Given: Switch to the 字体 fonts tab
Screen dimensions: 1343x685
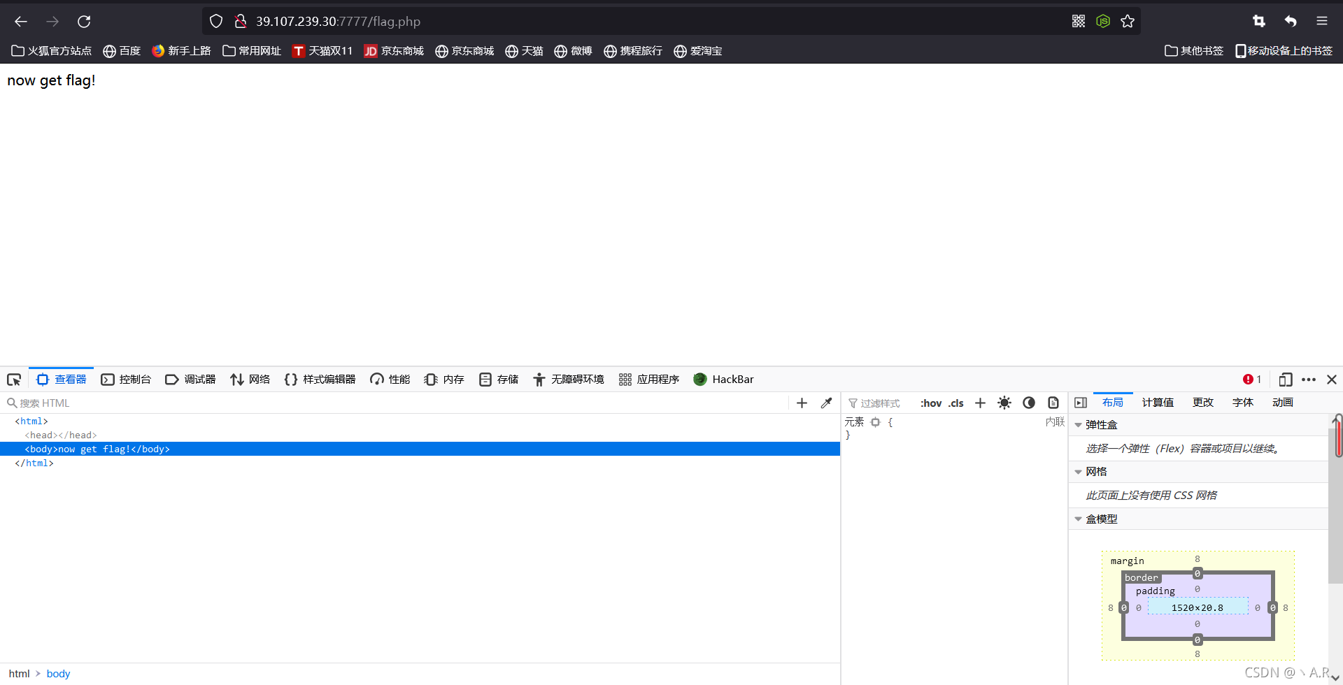Looking at the screenshot, I should pos(1243,403).
